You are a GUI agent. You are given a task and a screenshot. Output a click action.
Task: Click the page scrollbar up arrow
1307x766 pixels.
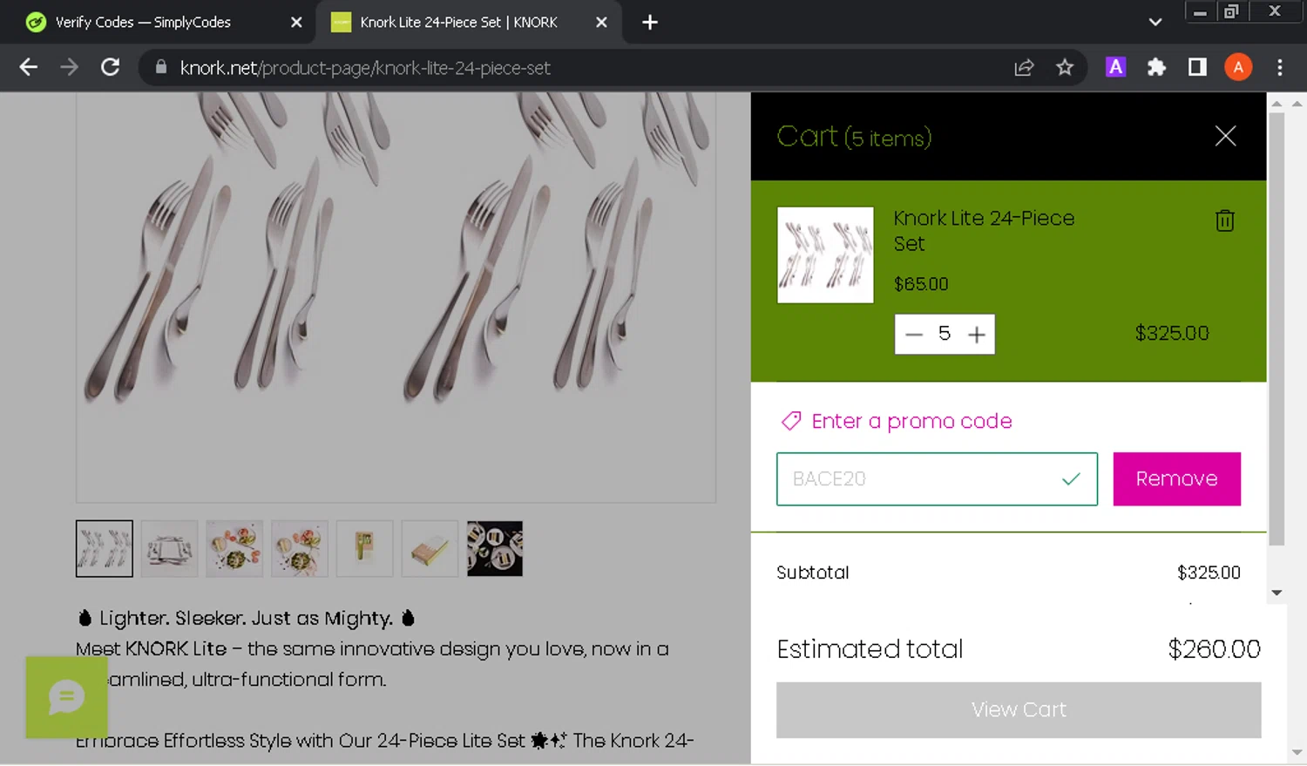point(1297,104)
